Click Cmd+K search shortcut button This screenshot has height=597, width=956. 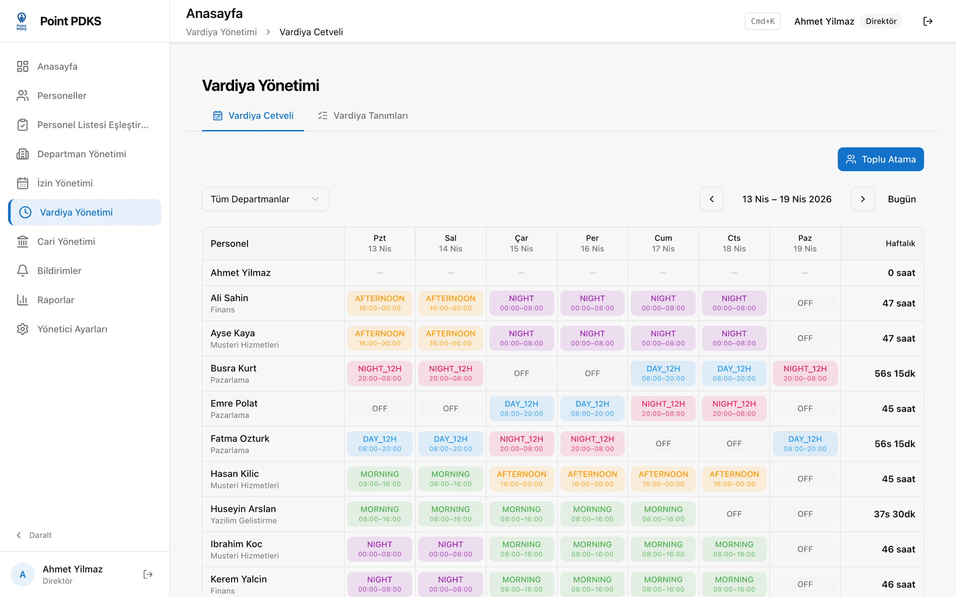click(763, 21)
